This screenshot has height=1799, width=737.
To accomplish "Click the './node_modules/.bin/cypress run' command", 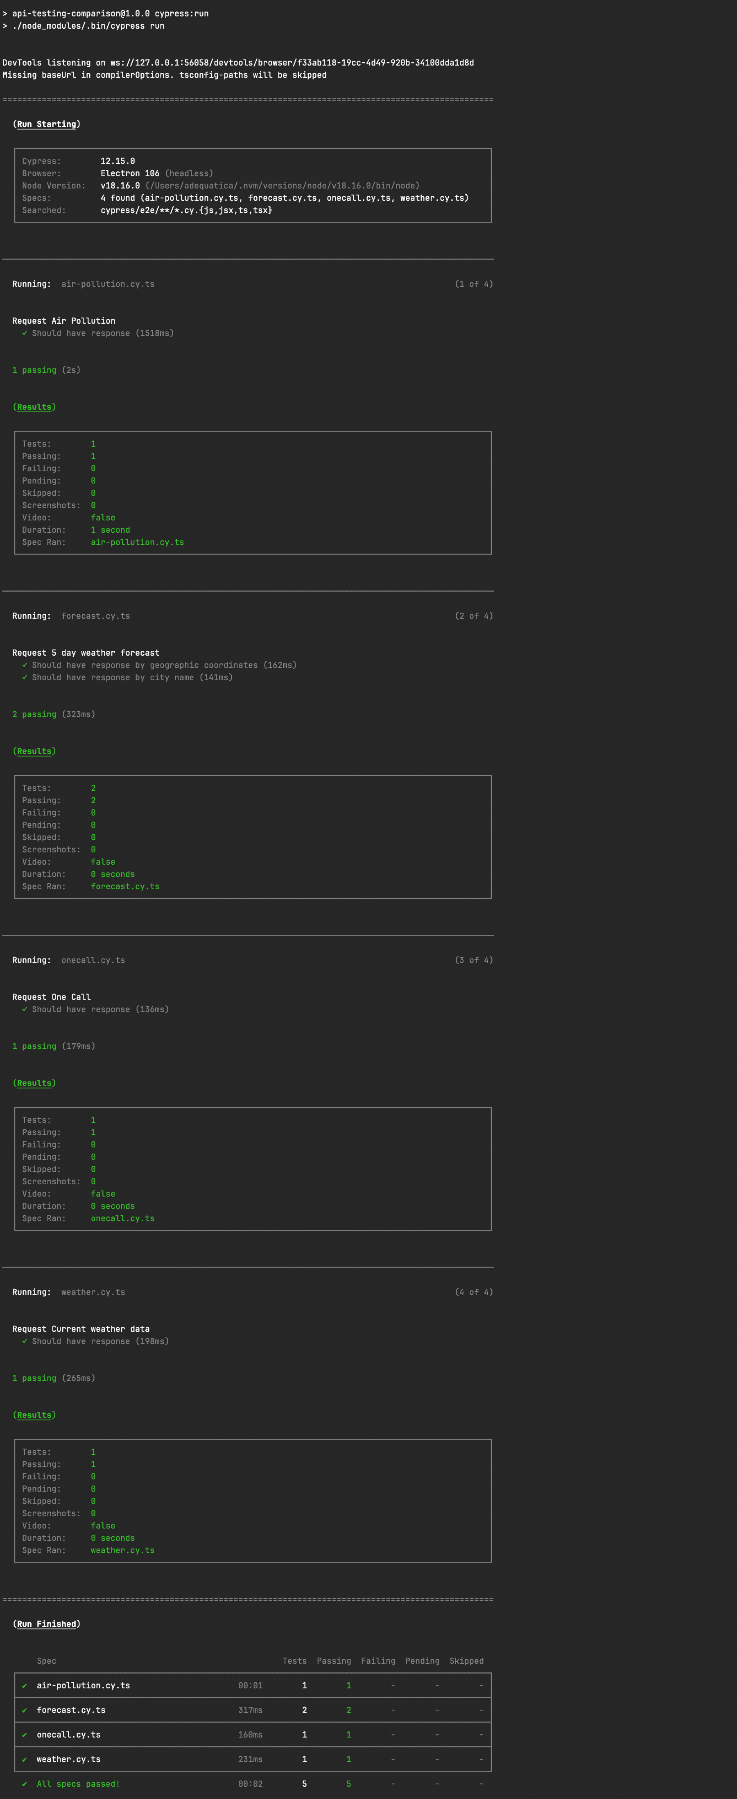I will pyautogui.click(x=83, y=26).
